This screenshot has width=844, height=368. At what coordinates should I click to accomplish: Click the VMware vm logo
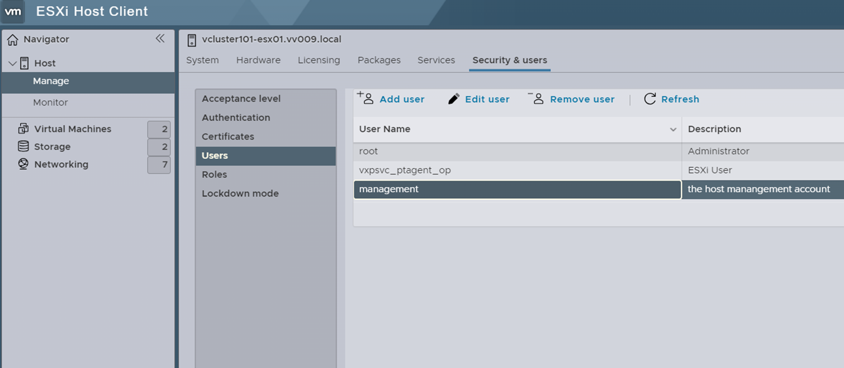click(13, 12)
